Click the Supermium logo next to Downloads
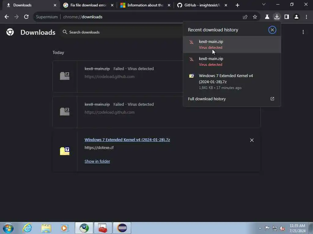Viewport: 313px width, 234px height. (x=10, y=32)
